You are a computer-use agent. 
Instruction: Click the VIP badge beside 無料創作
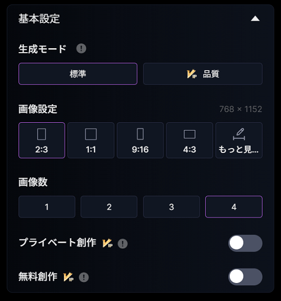coord(69,277)
